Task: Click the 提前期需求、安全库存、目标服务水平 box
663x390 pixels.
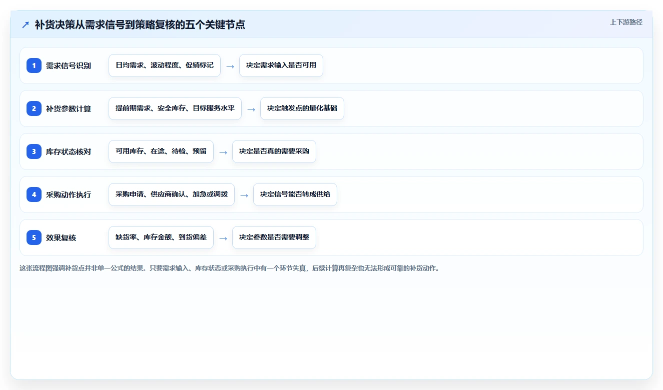Action: (x=175, y=108)
